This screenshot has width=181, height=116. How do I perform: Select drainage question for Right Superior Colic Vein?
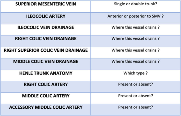(136, 50)
